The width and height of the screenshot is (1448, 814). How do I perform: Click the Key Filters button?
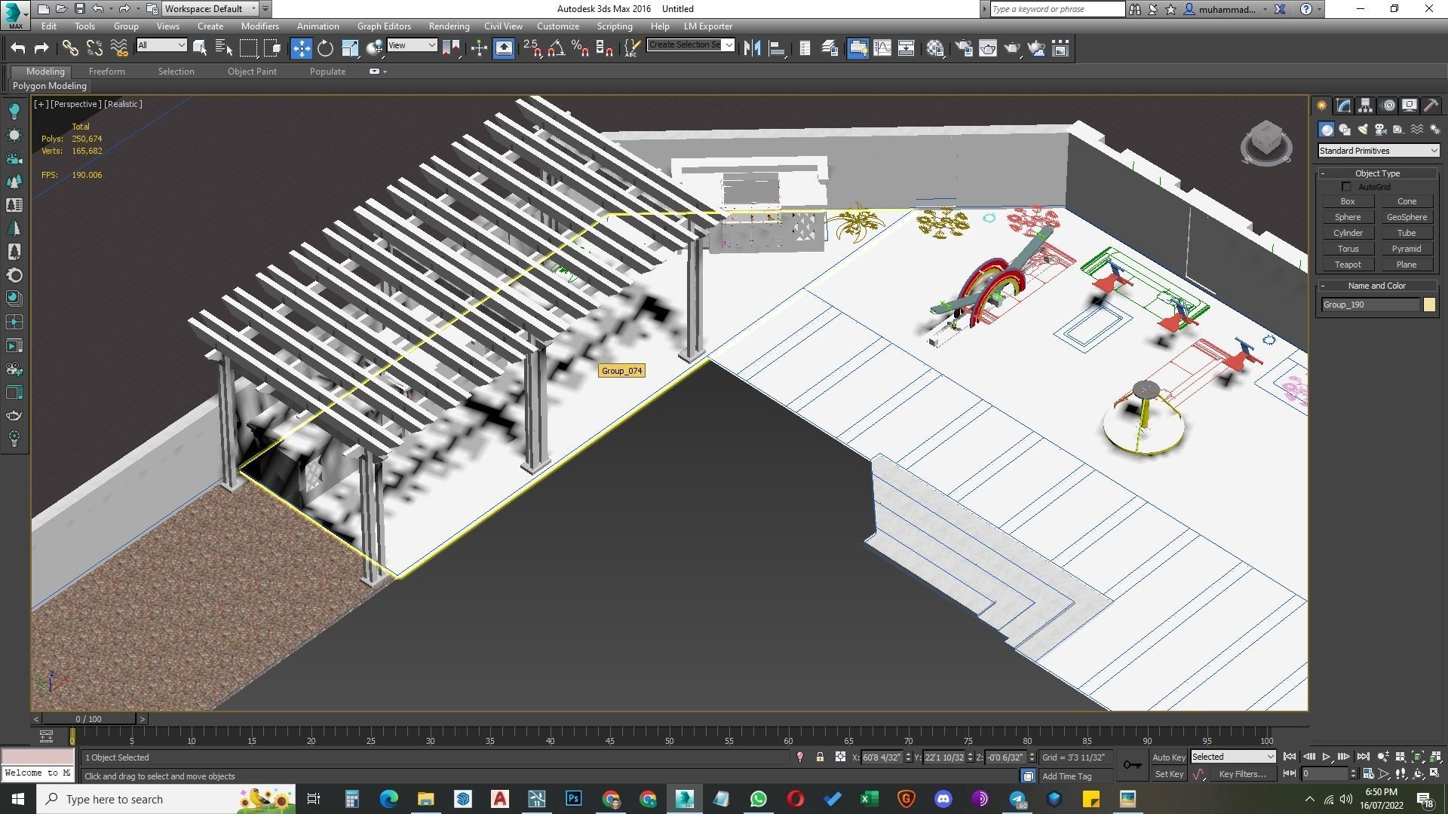coord(1241,774)
